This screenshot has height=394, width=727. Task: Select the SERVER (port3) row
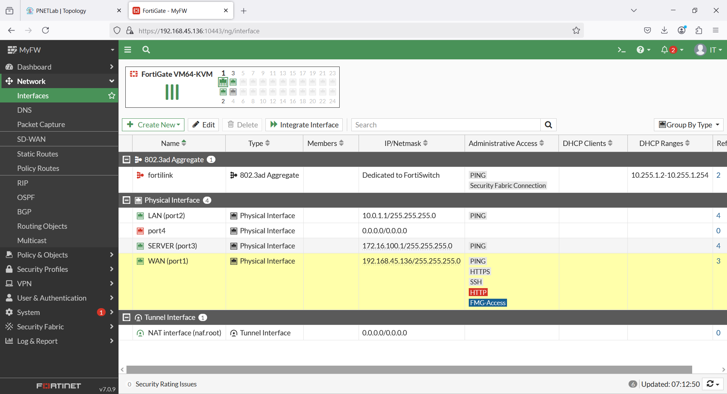coord(423,246)
